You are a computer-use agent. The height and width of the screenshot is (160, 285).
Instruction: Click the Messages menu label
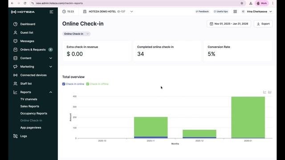tap(27, 41)
